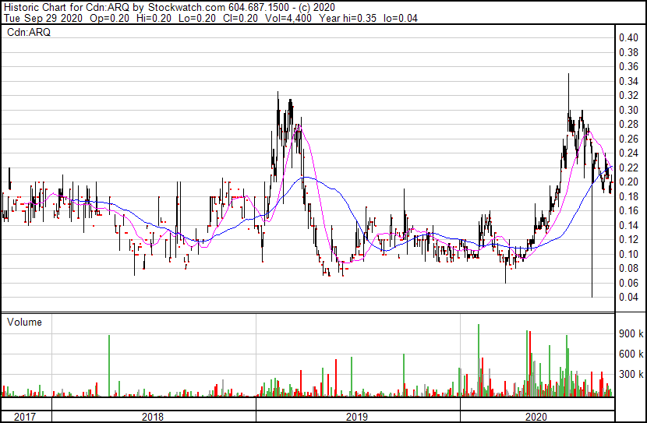
Task: Select the 0.04 price axis label
Action: pos(628,298)
